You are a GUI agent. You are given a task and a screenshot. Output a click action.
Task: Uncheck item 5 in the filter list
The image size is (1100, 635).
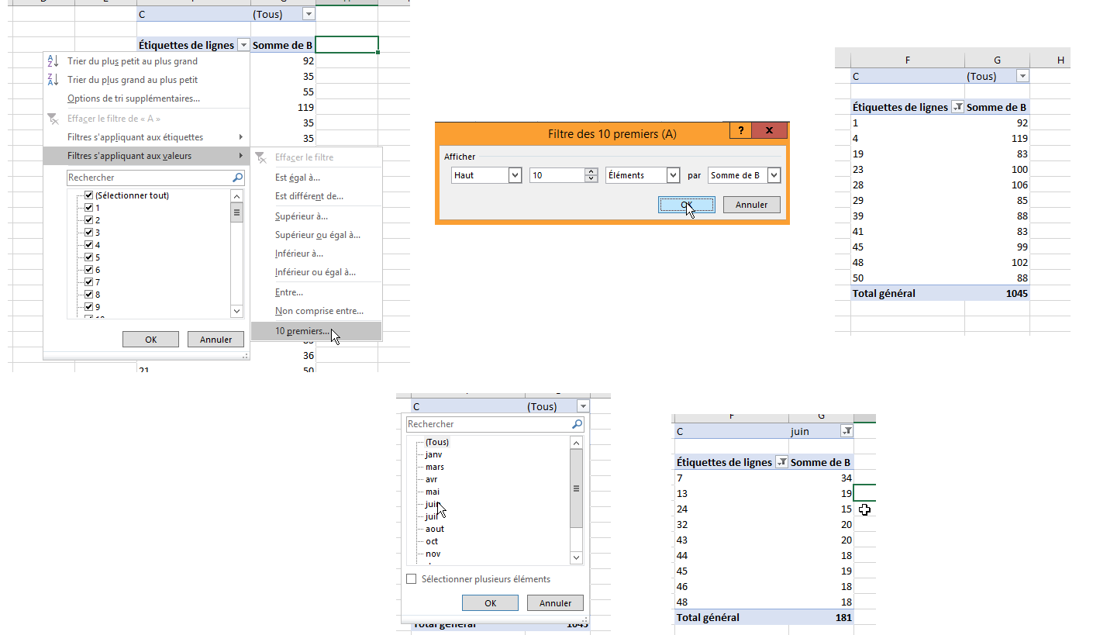(89, 257)
